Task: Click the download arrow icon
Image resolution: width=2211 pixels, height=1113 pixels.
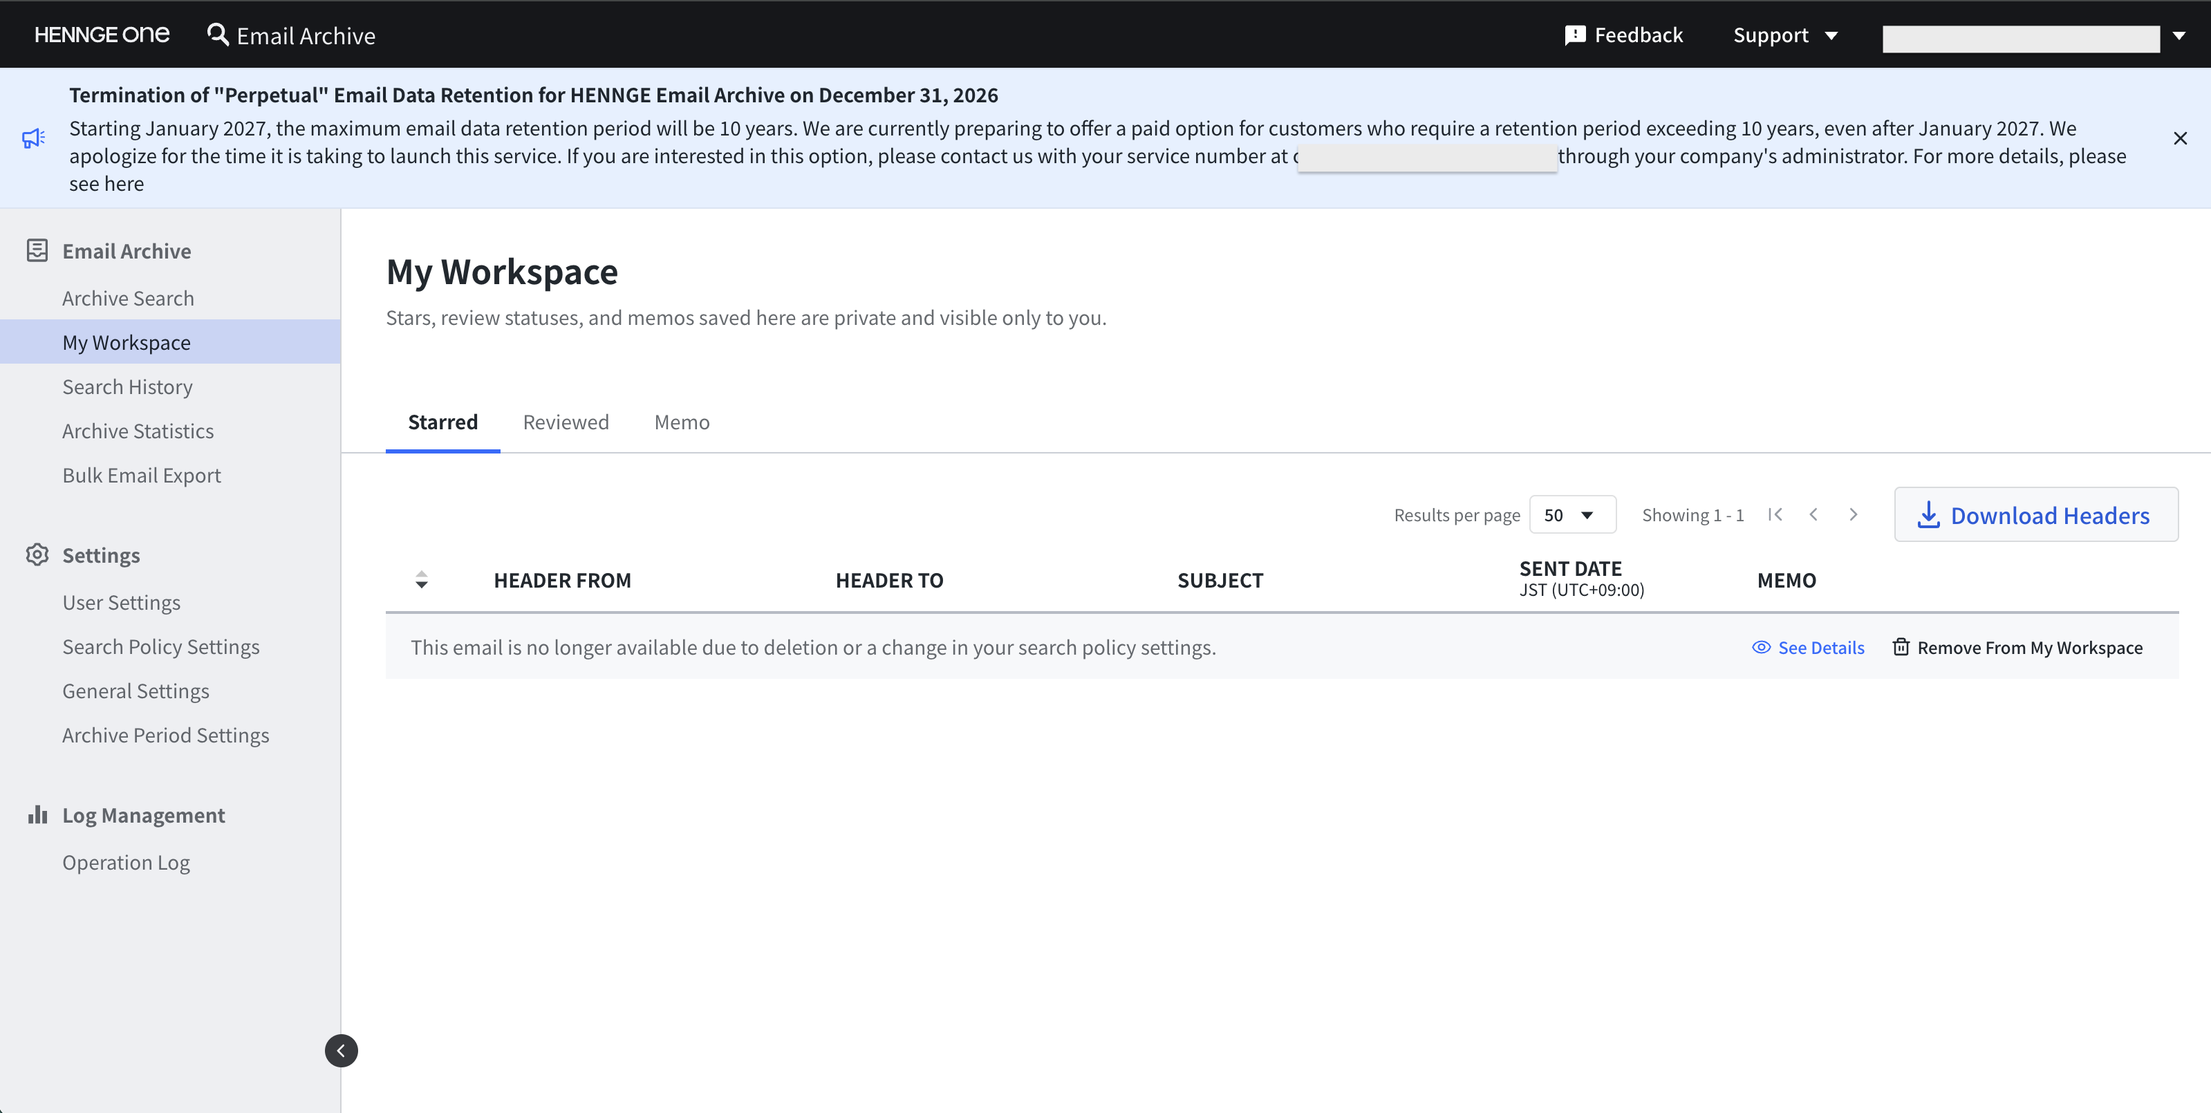Action: click(1928, 514)
